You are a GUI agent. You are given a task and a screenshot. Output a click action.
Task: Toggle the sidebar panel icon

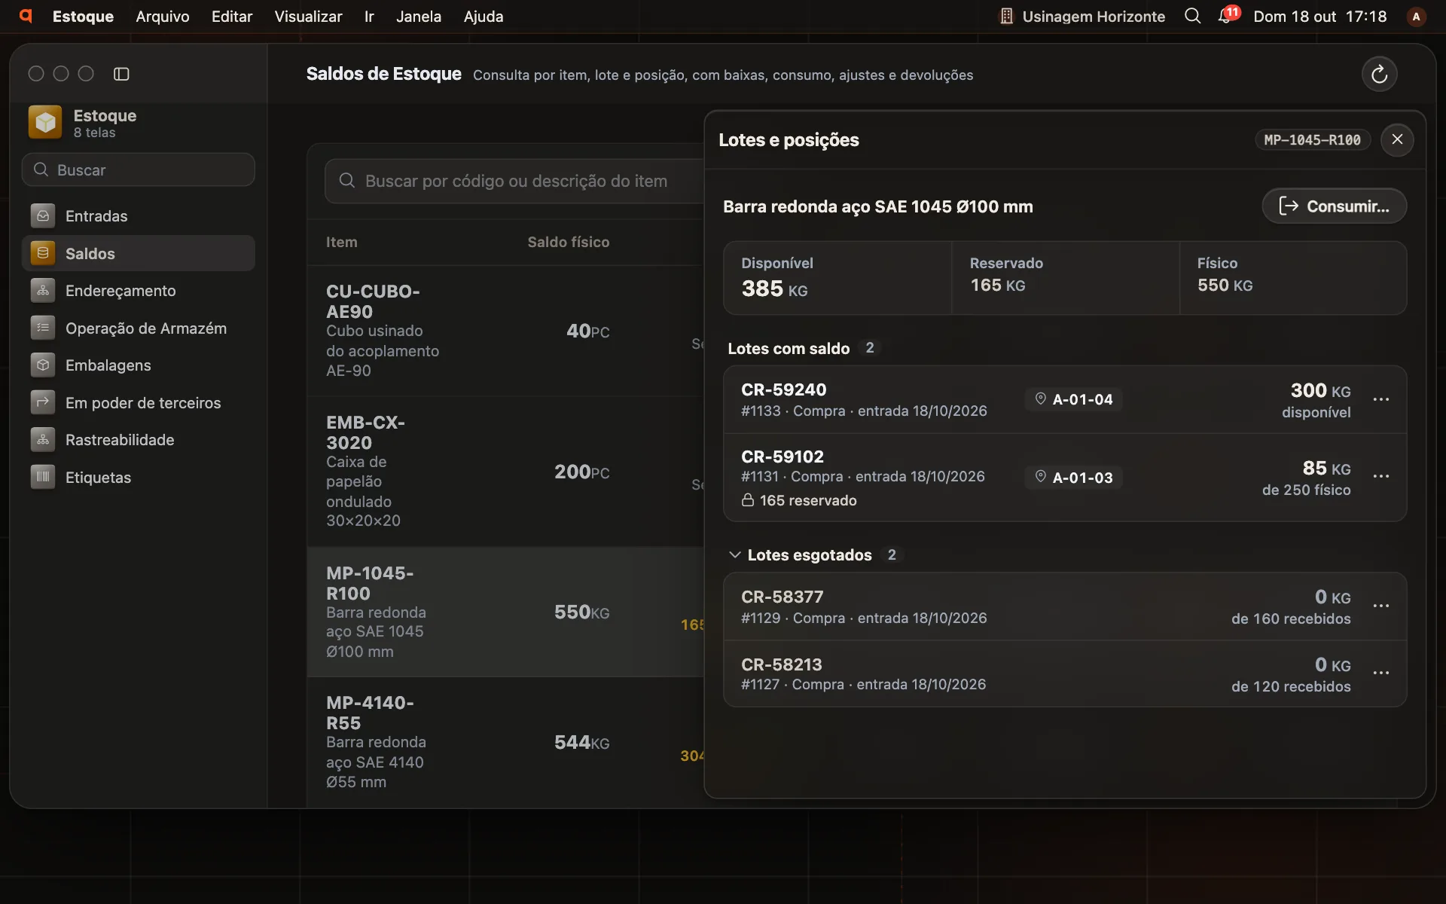(x=121, y=74)
